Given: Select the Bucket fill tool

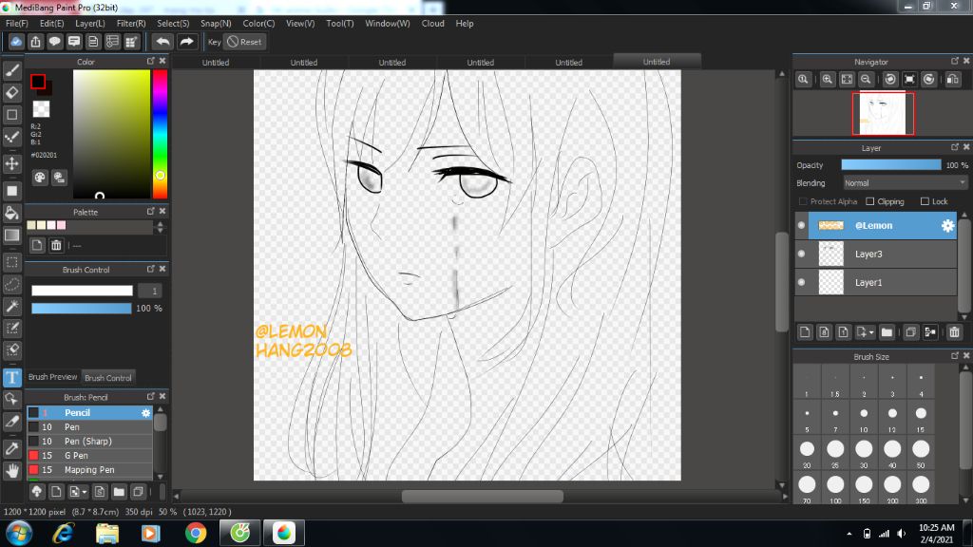Looking at the screenshot, I should [x=11, y=213].
